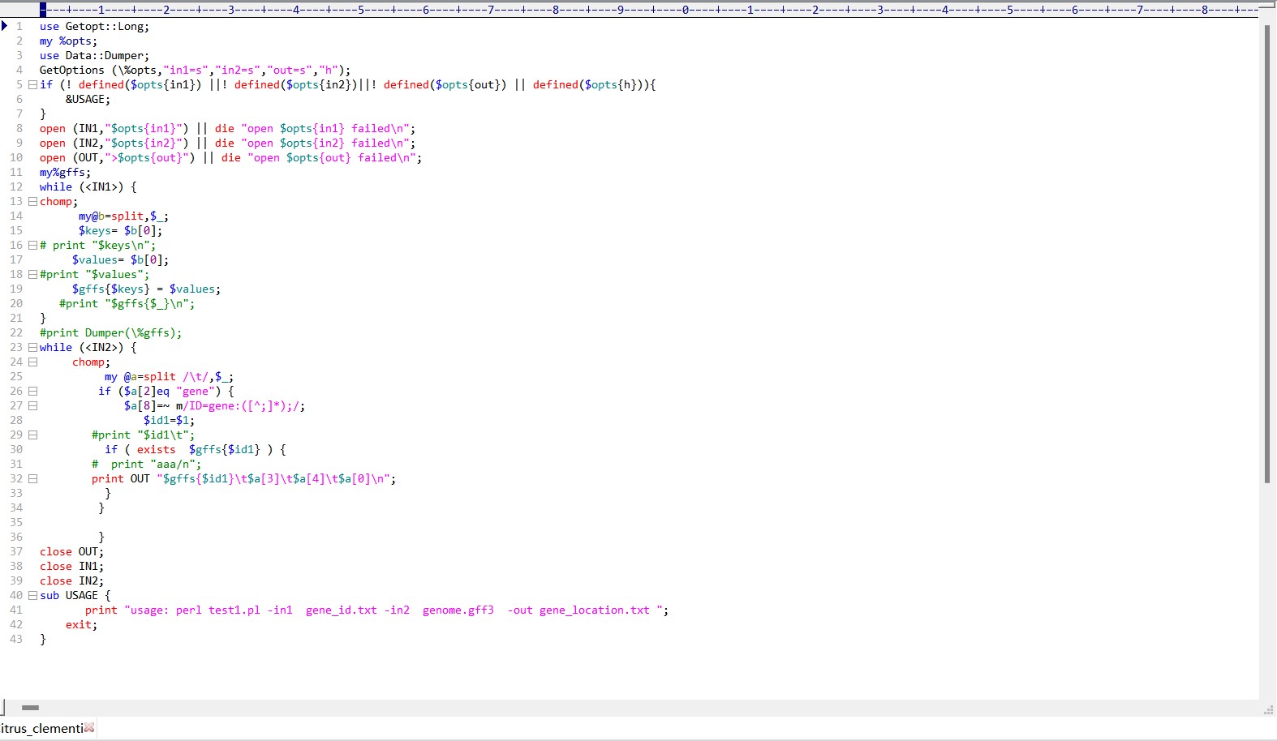Collapse the while IN2 block on line 23

click(x=32, y=347)
